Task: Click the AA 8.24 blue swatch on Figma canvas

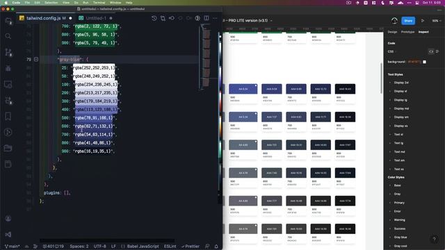Action: click(243, 89)
